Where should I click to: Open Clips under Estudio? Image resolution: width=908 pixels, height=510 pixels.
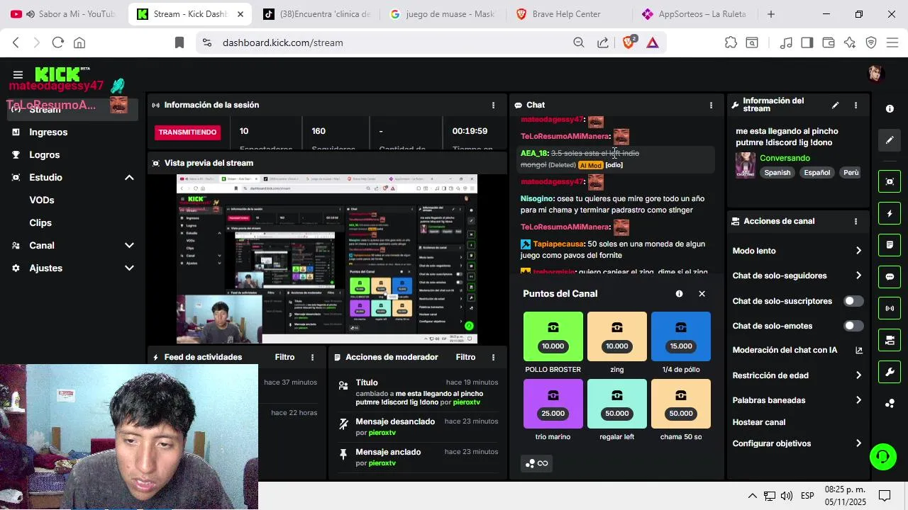(40, 222)
